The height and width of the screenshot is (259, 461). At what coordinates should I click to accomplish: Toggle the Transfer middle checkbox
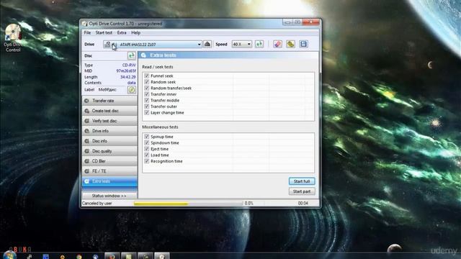[x=147, y=101]
